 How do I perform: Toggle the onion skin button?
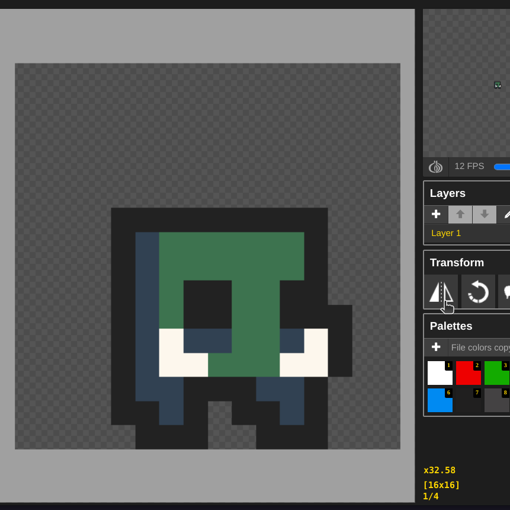coord(436,167)
